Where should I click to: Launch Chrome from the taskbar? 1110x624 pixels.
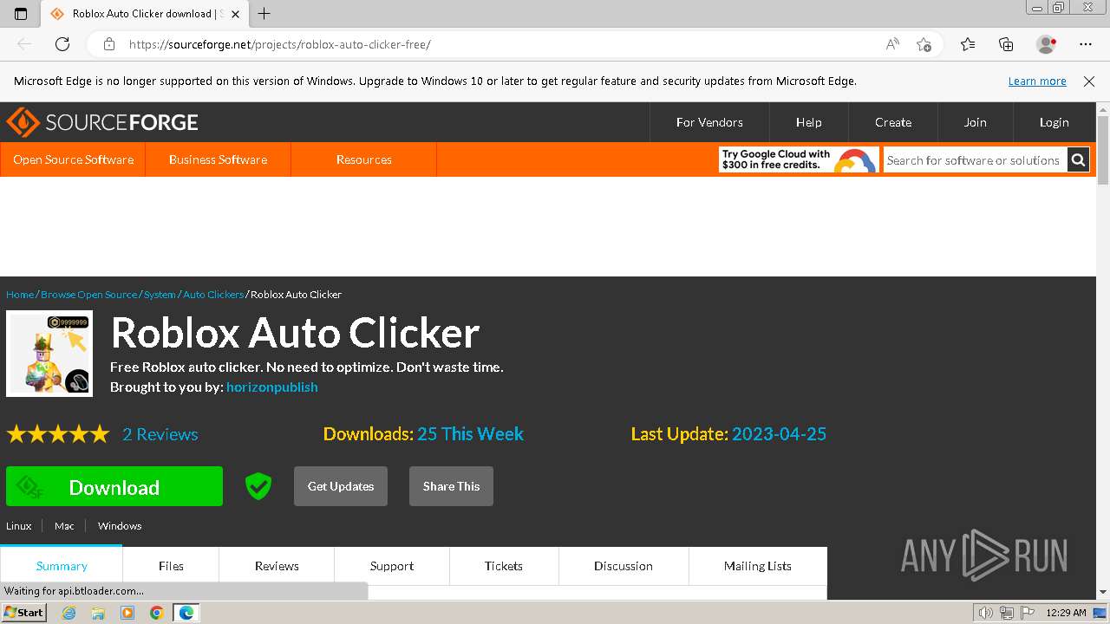pyautogui.click(x=156, y=613)
